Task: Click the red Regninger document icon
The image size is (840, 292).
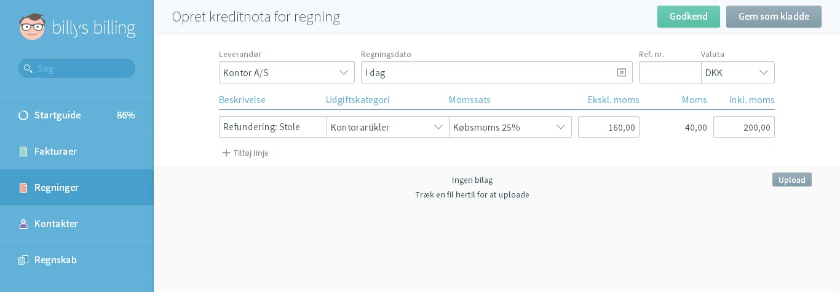Action: 23,188
